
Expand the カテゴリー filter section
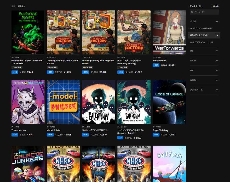[x=204, y=80]
